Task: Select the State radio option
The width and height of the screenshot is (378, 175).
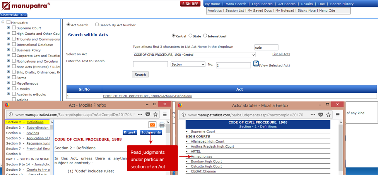Action: tap(190, 36)
